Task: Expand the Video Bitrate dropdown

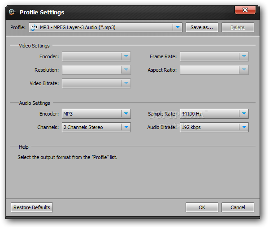Action: click(x=96, y=83)
